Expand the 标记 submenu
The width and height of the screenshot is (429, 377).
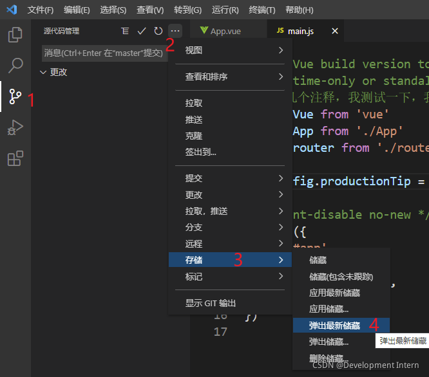pyautogui.click(x=230, y=277)
